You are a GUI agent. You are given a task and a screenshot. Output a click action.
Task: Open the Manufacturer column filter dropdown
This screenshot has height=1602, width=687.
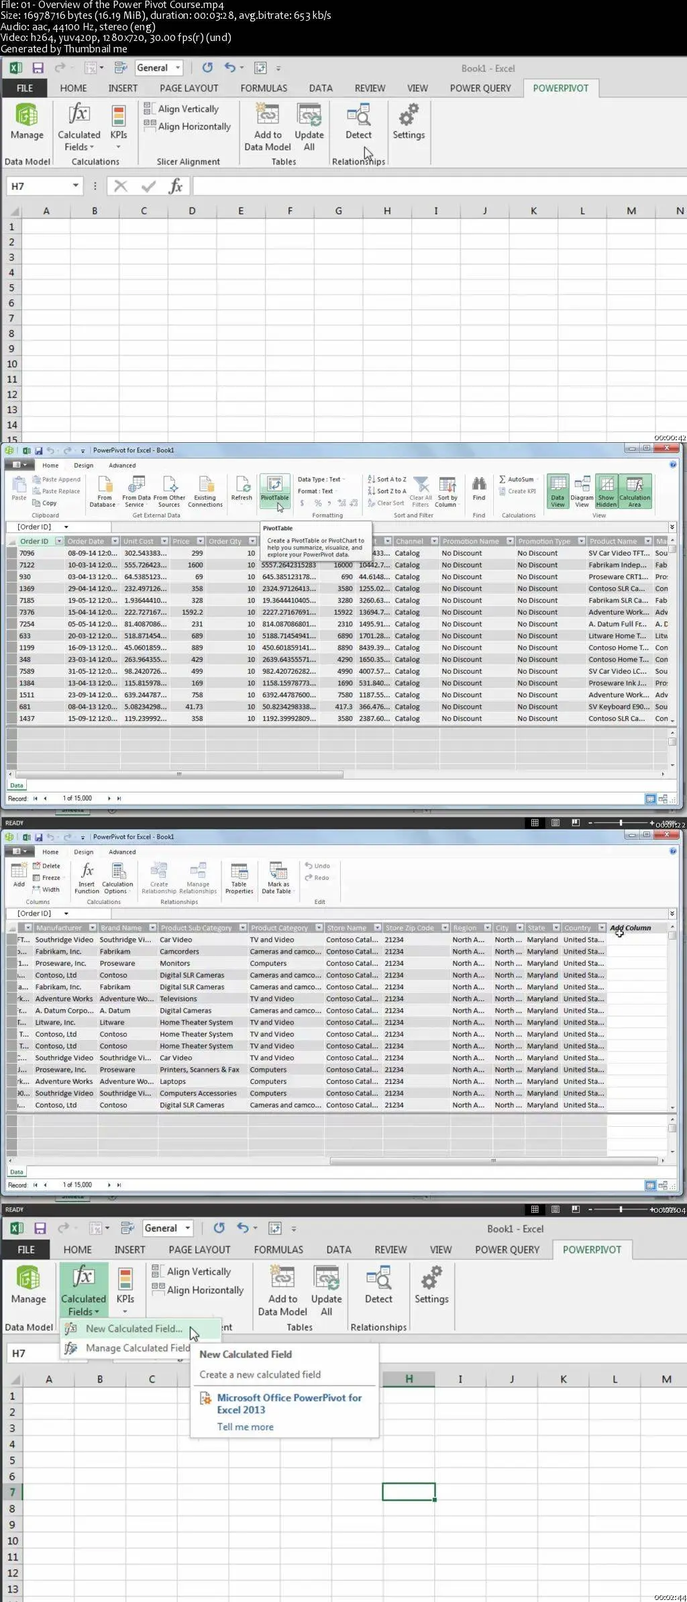tap(93, 928)
